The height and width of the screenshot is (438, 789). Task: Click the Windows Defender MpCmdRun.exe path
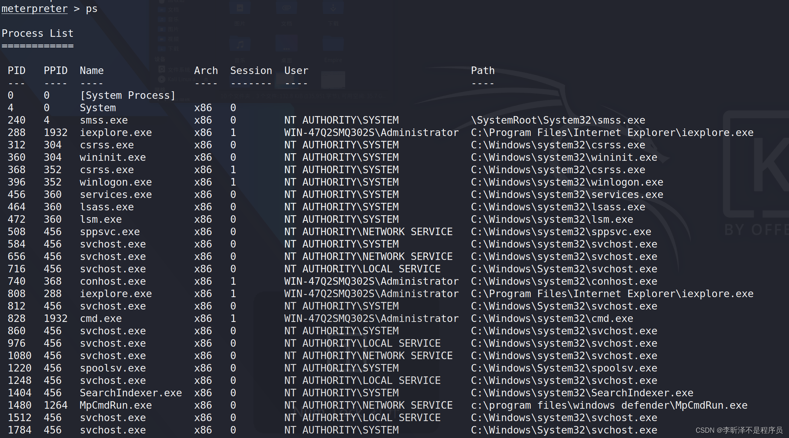tap(609, 405)
